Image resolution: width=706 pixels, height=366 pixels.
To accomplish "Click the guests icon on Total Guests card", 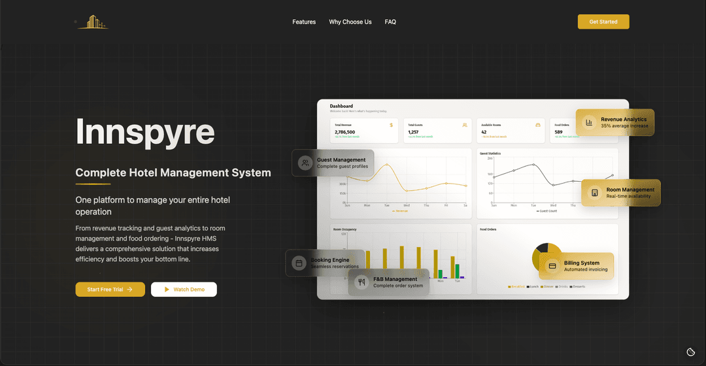I will (465, 124).
